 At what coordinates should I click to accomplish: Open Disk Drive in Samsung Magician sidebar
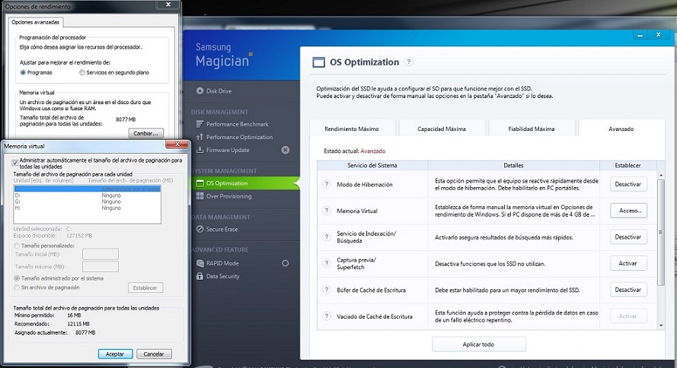[214, 91]
